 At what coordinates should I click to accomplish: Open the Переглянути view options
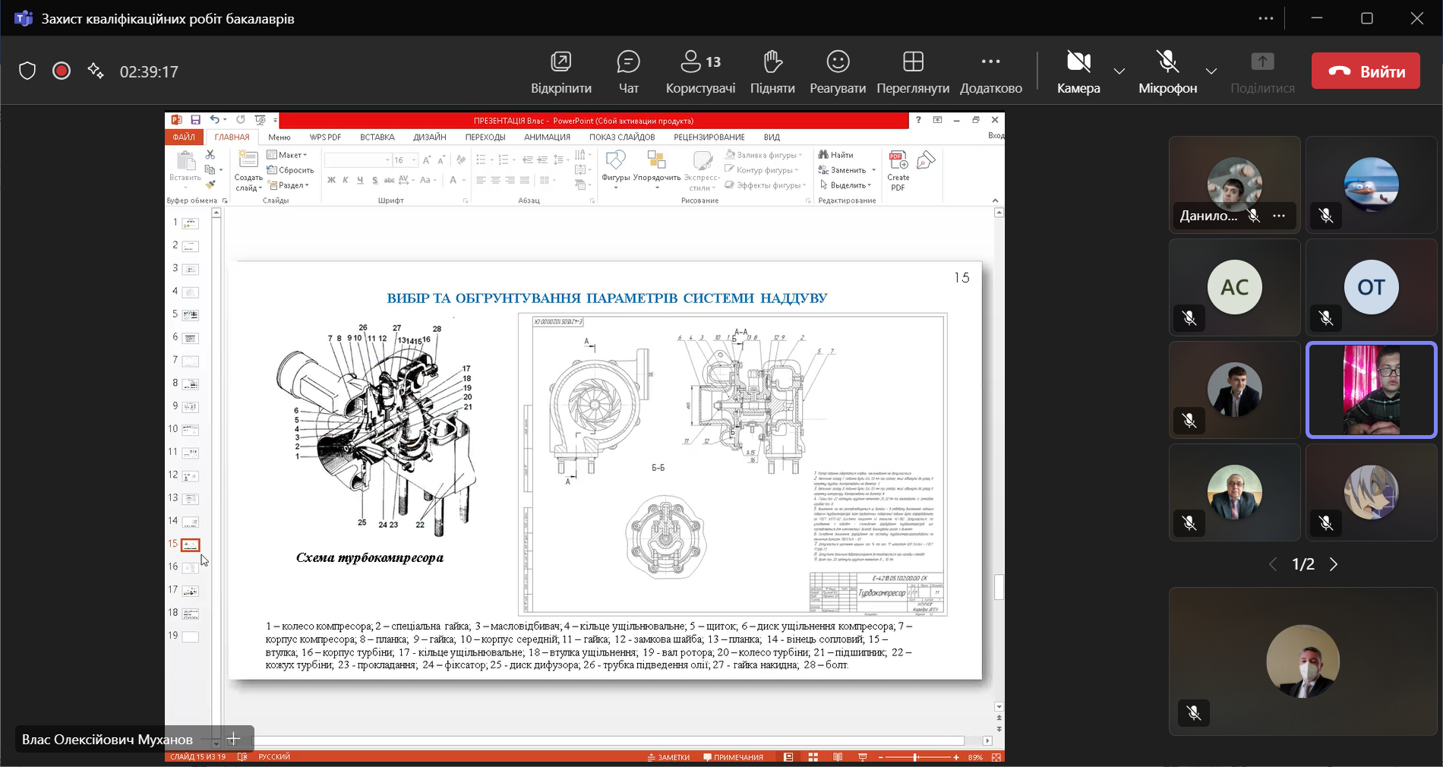pos(913,71)
